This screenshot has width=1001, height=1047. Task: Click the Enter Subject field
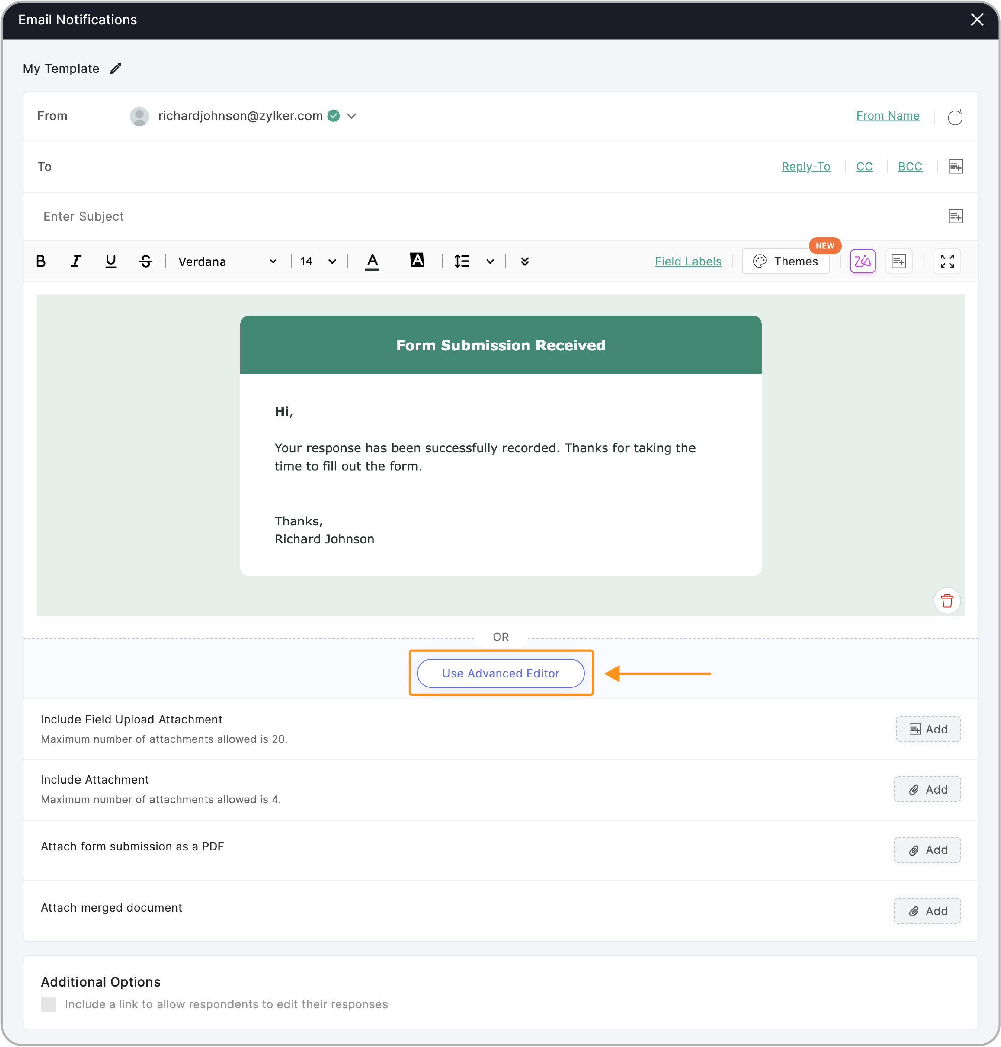480,216
